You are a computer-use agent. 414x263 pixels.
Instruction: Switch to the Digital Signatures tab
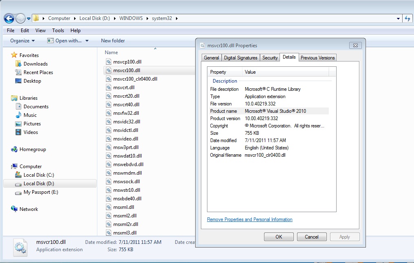point(240,58)
